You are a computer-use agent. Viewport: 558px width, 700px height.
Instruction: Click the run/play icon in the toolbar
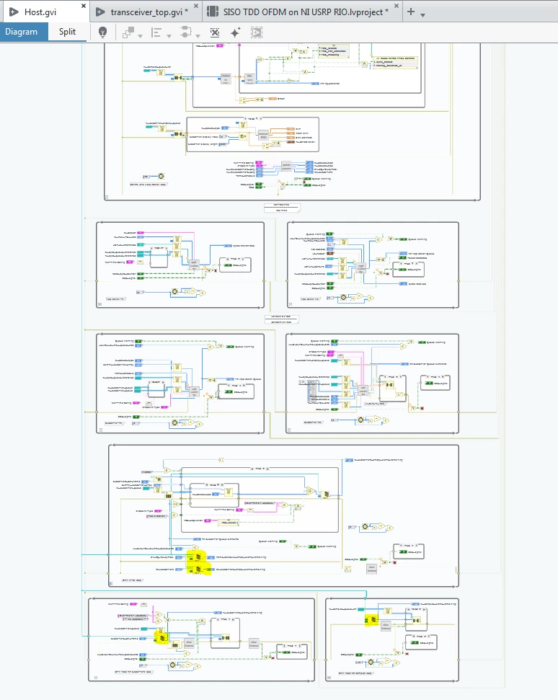point(257,32)
